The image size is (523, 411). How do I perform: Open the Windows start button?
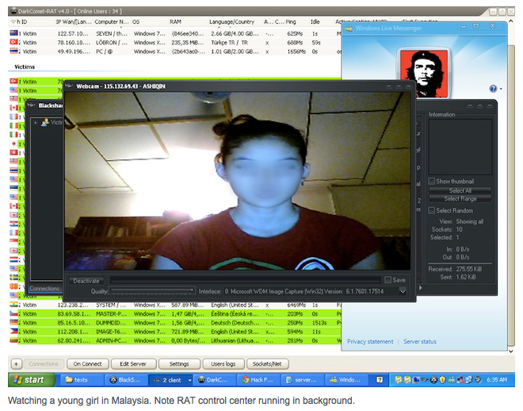pyautogui.click(x=32, y=379)
